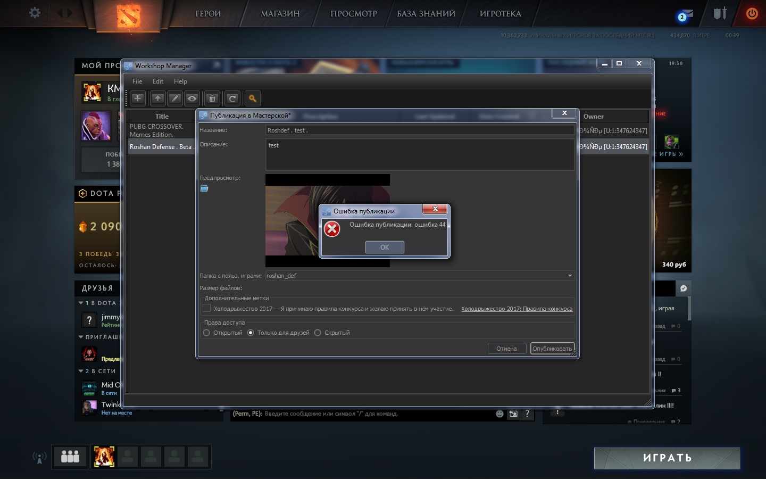Click the eye view toolbar icon

point(192,98)
